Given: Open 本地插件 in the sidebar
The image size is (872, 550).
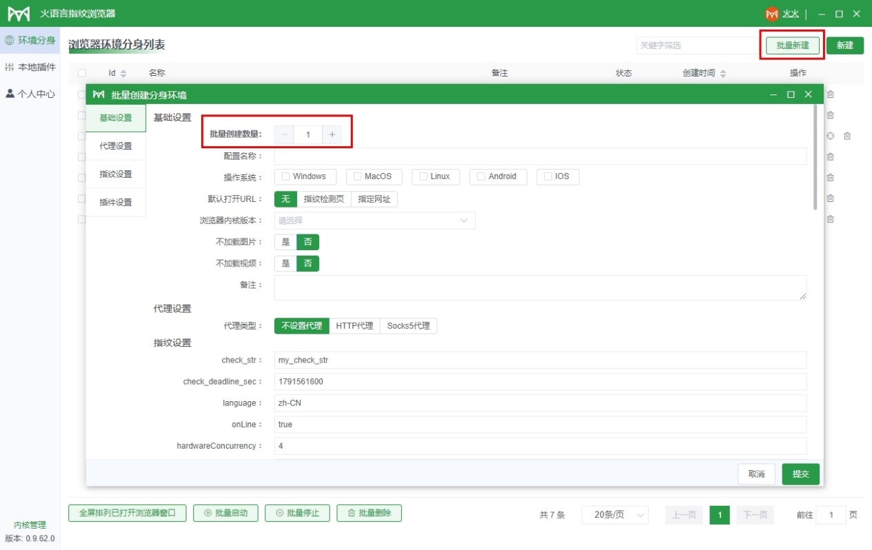Looking at the screenshot, I should pyautogui.click(x=30, y=67).
